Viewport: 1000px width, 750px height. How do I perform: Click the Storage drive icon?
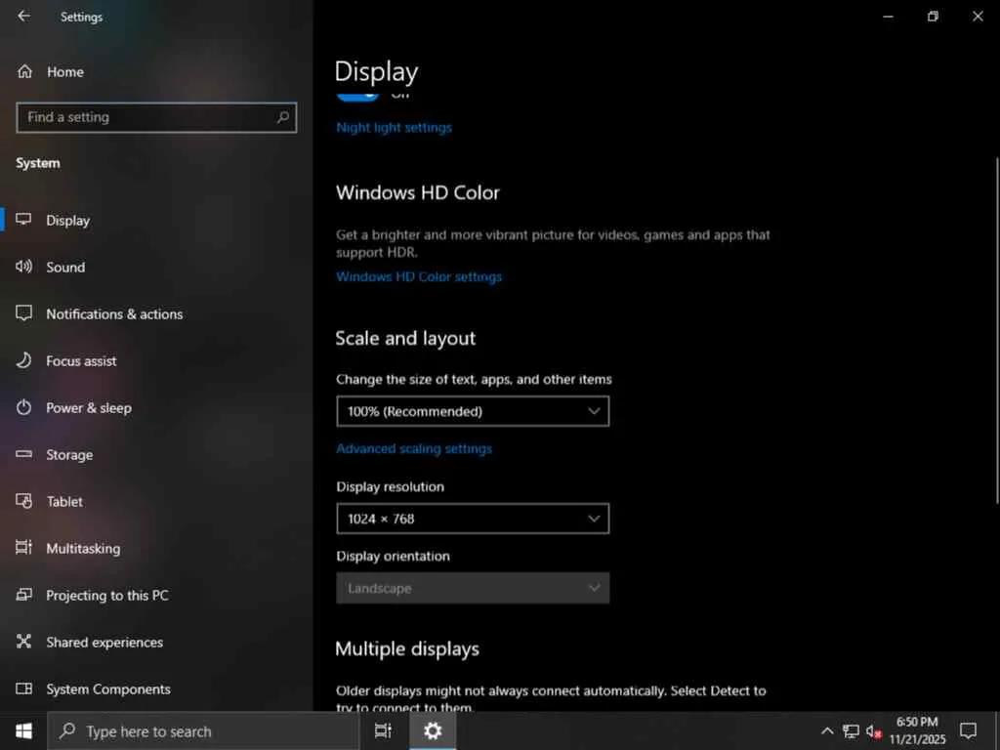point(23,454)
